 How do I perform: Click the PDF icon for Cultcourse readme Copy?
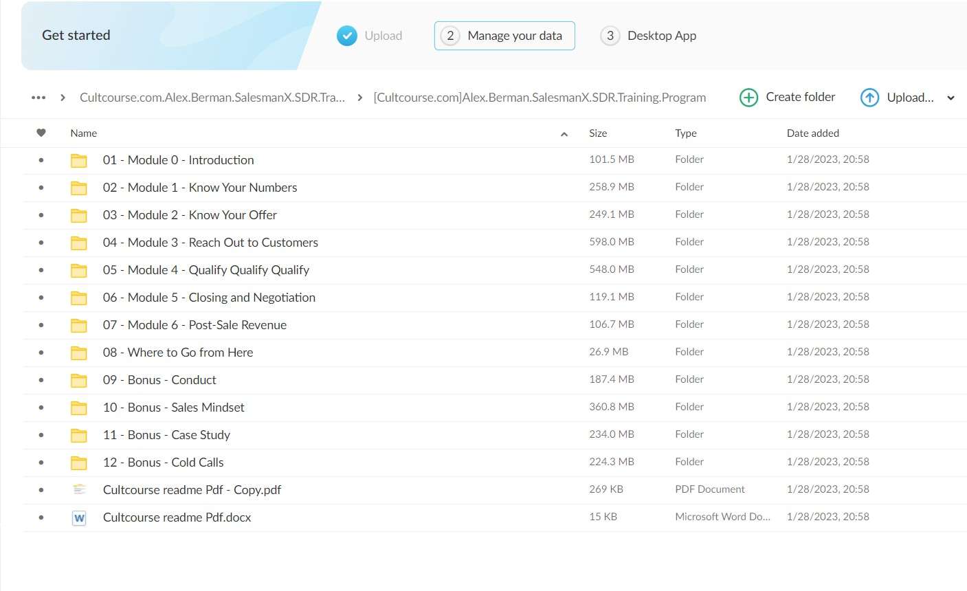tap(79, 490)
